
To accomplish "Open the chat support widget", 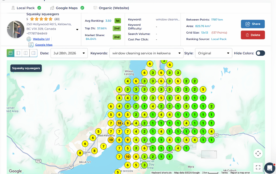I will click(x=270, y=168).
